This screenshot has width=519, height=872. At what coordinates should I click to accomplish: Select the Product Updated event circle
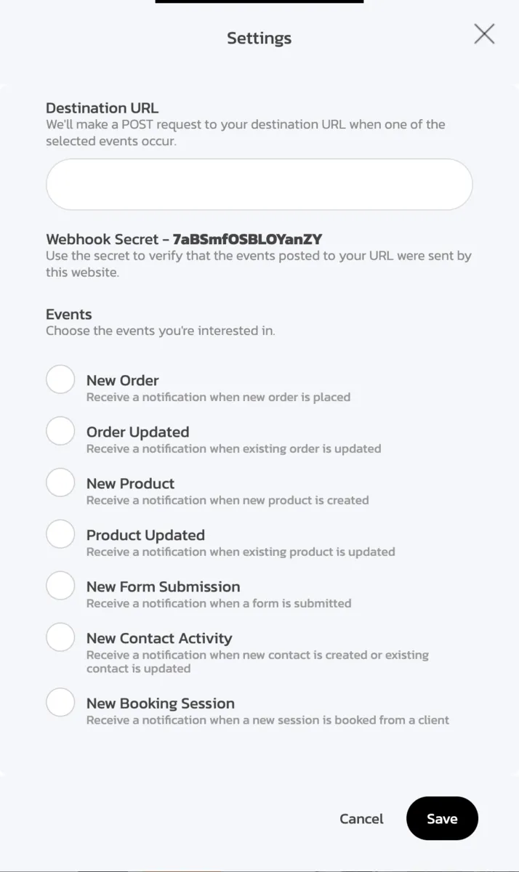tap(60, 534)
